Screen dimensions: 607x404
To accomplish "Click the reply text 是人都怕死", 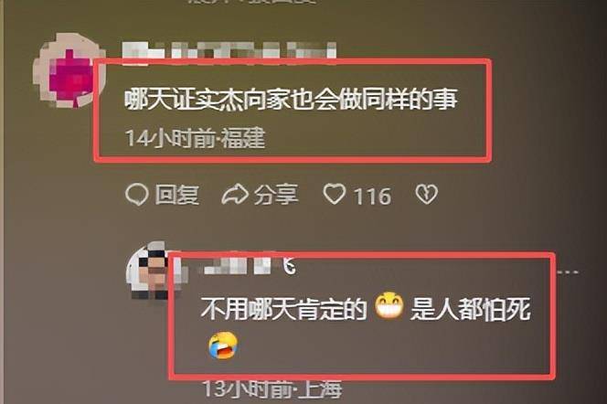I will click(x=471, y=309).
